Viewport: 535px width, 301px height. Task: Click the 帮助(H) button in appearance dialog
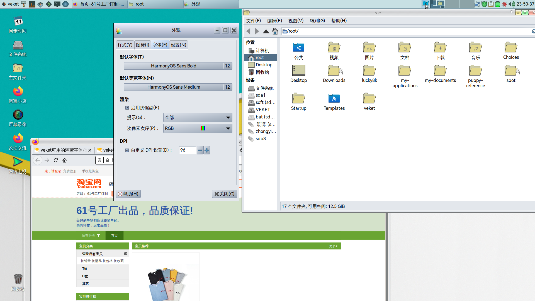coord(128,194)
